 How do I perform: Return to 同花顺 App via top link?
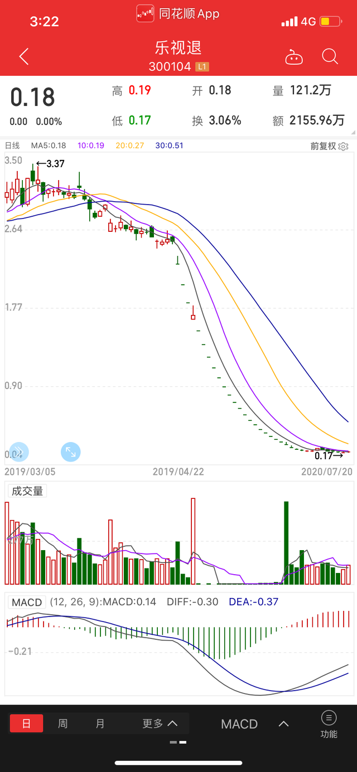pos(178,14)
